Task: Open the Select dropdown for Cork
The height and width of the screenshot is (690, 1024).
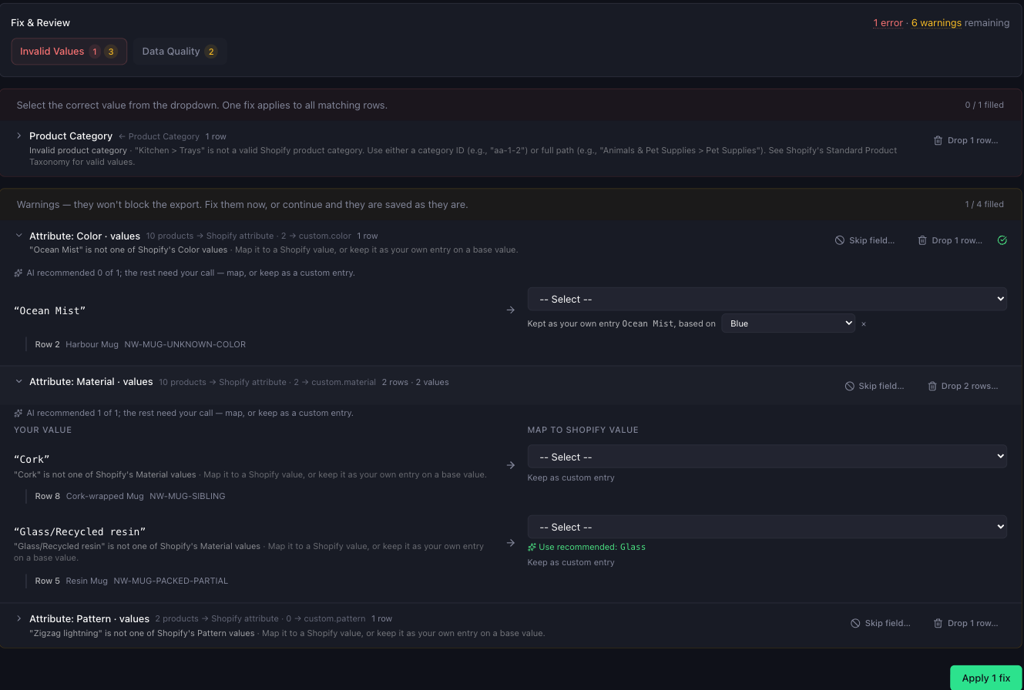Action: tap(767, 457)
